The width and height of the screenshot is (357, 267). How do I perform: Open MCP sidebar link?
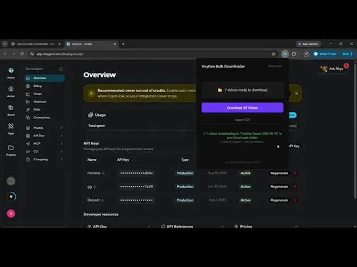44,143
